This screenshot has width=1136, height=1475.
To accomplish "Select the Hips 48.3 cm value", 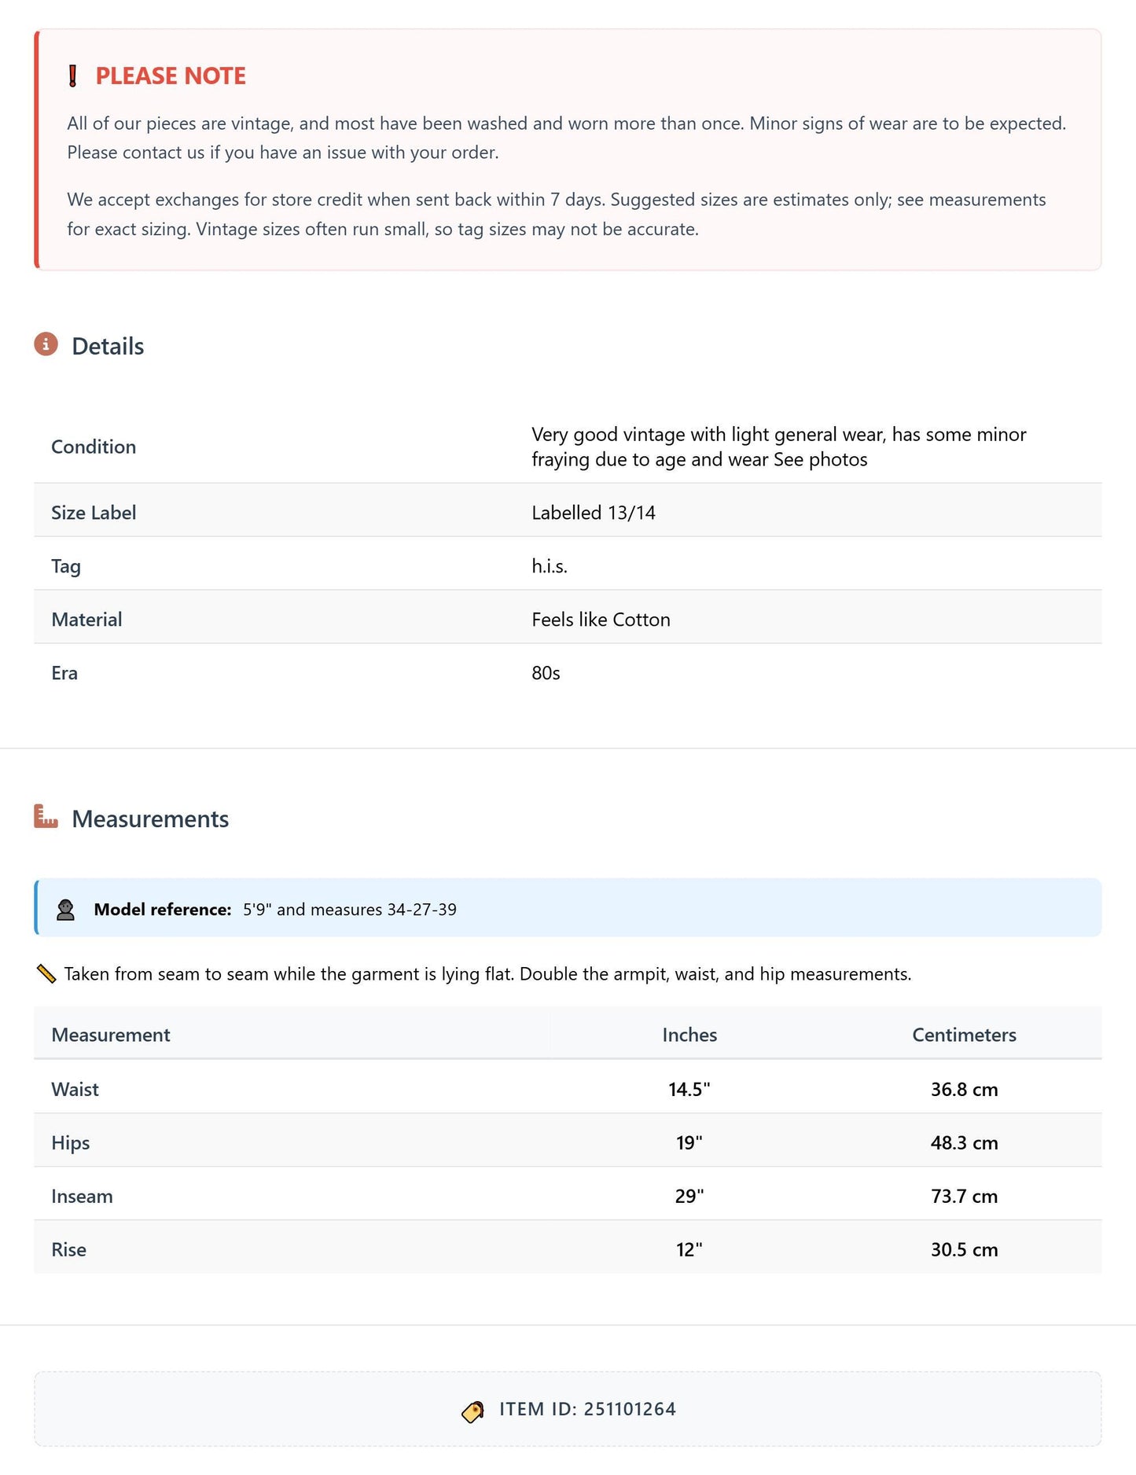I will 964,1142.
